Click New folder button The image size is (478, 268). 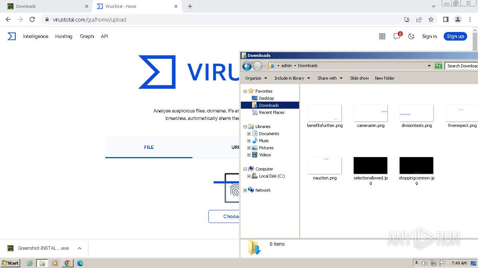[x=385, y=78]
